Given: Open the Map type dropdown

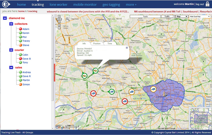Looking at the screenshot, I should (182, 16).
